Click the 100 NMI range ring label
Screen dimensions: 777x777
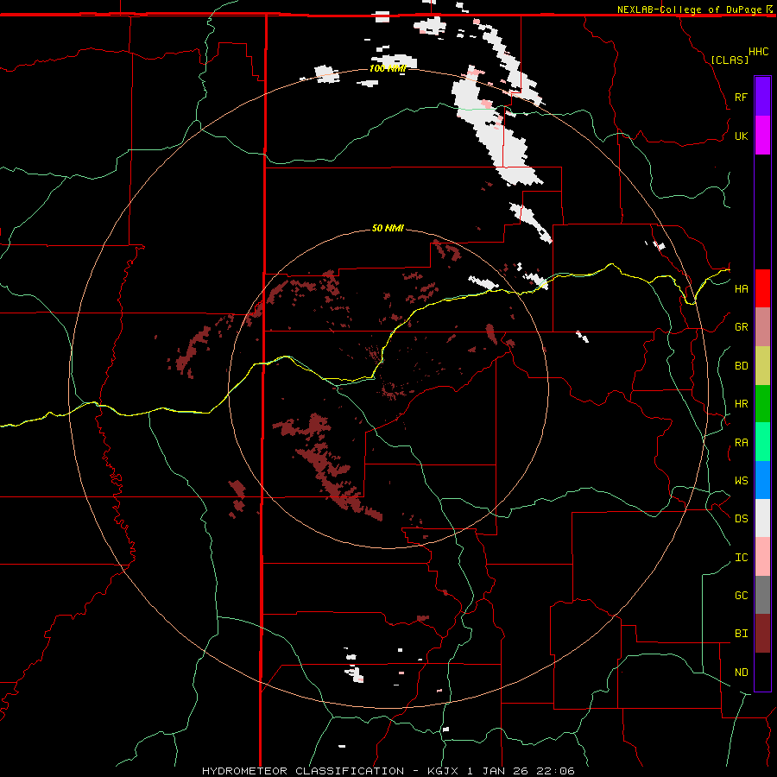click(388, 68)
